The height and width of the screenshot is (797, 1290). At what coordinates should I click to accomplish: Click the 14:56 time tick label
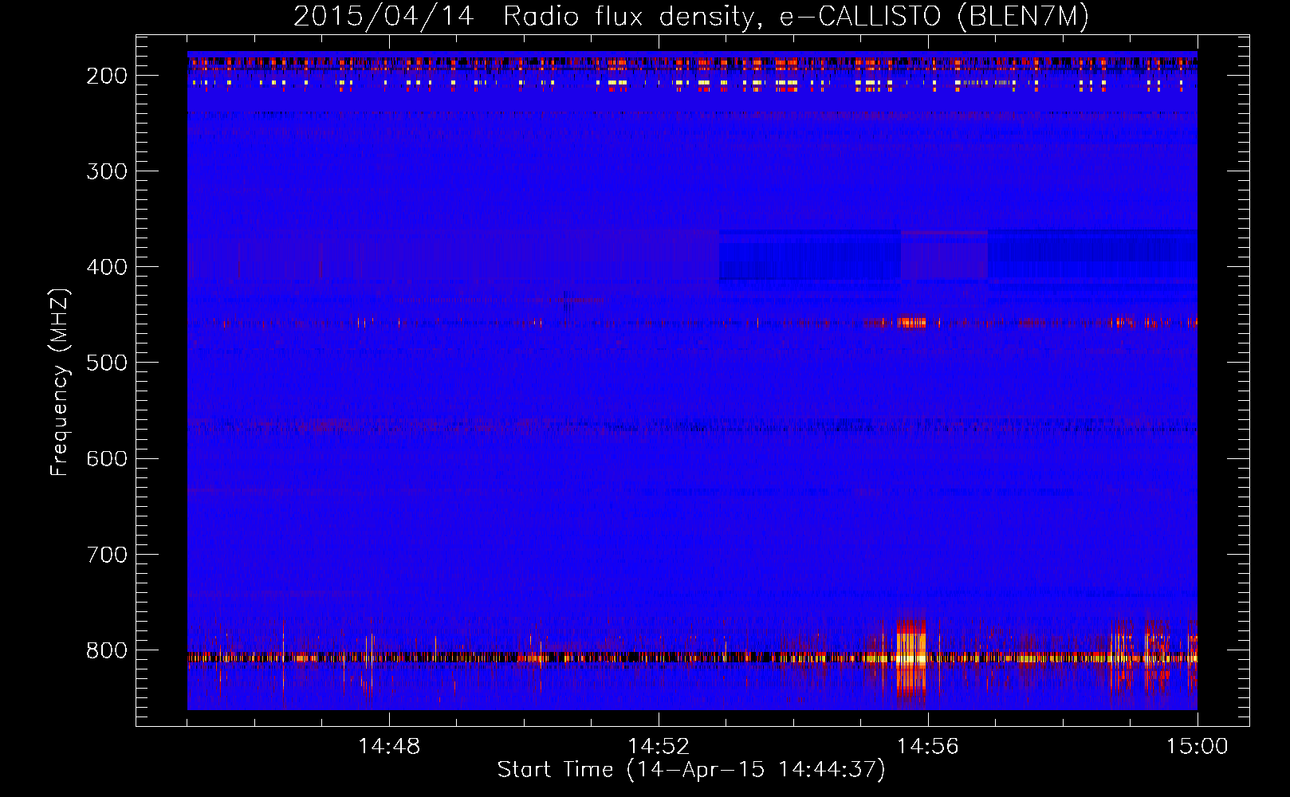coord(928,747)
